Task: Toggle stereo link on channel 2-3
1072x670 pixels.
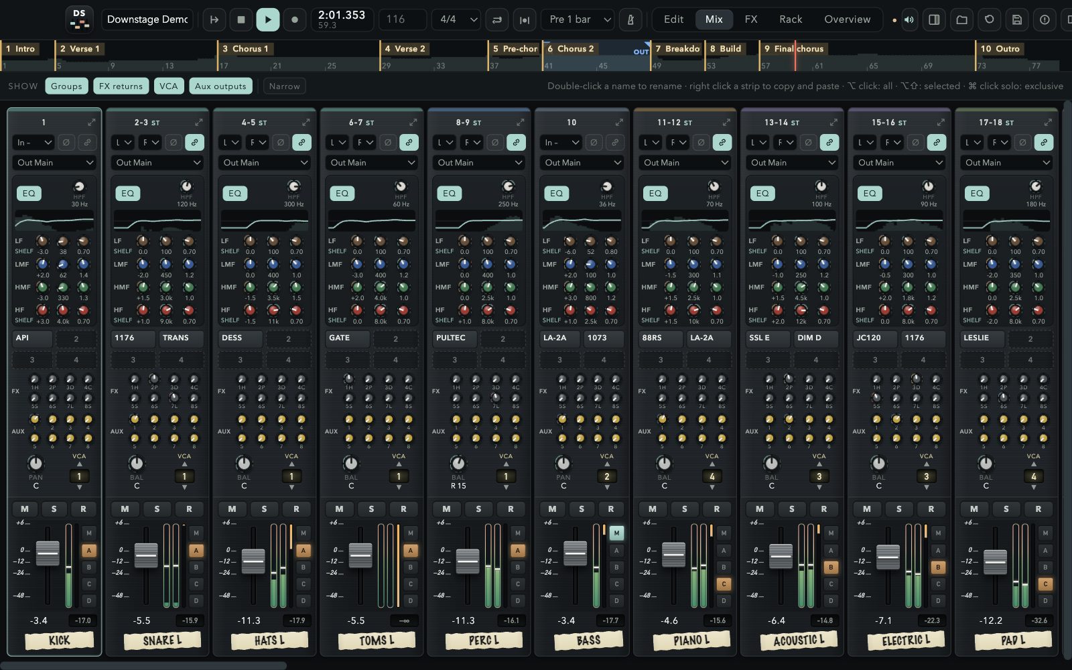Action: [194, 142]
